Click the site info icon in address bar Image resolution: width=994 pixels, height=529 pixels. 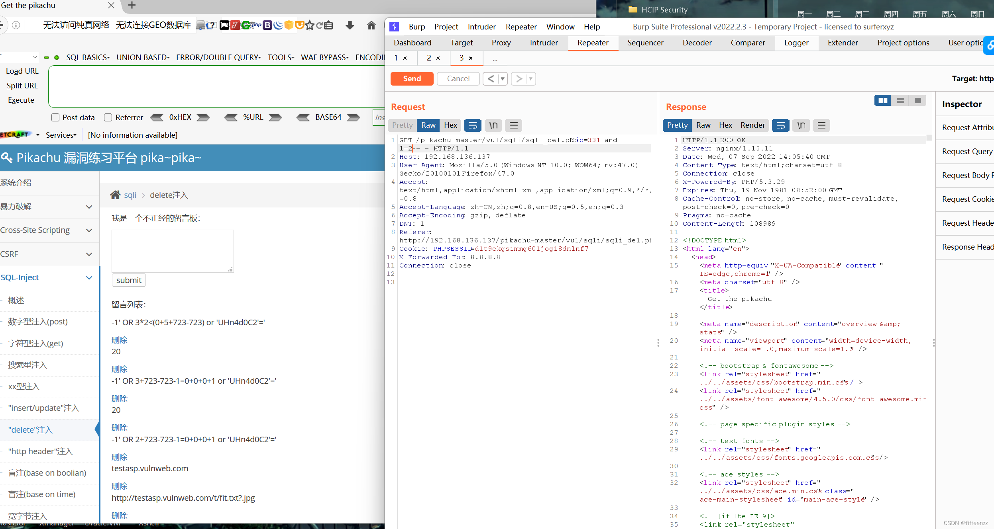click(16, 25)
